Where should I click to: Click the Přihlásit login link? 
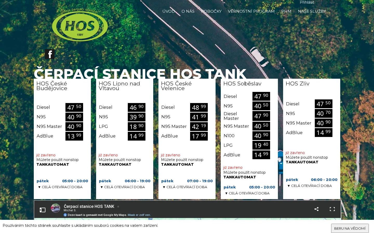pyautogui.click(x=307, y=2)
